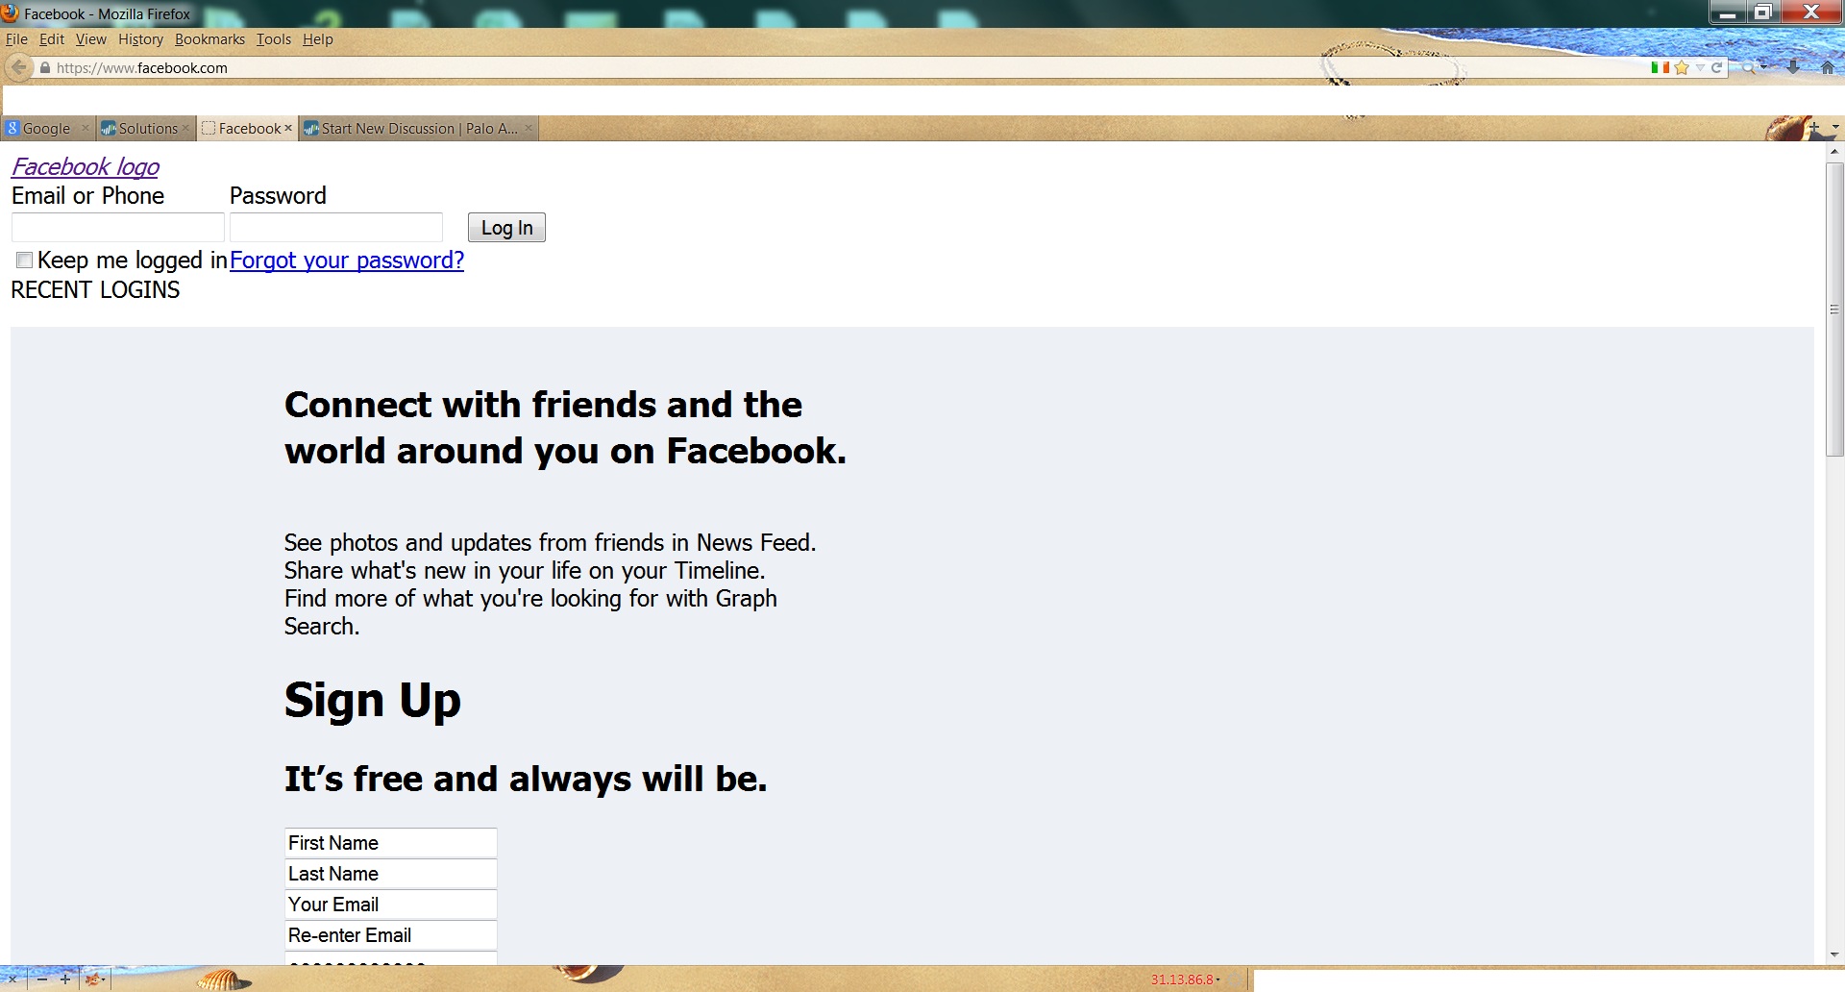Click the Re-enter Email field
This screenshot has height=992, width=1845.
[x=391, y=935]
